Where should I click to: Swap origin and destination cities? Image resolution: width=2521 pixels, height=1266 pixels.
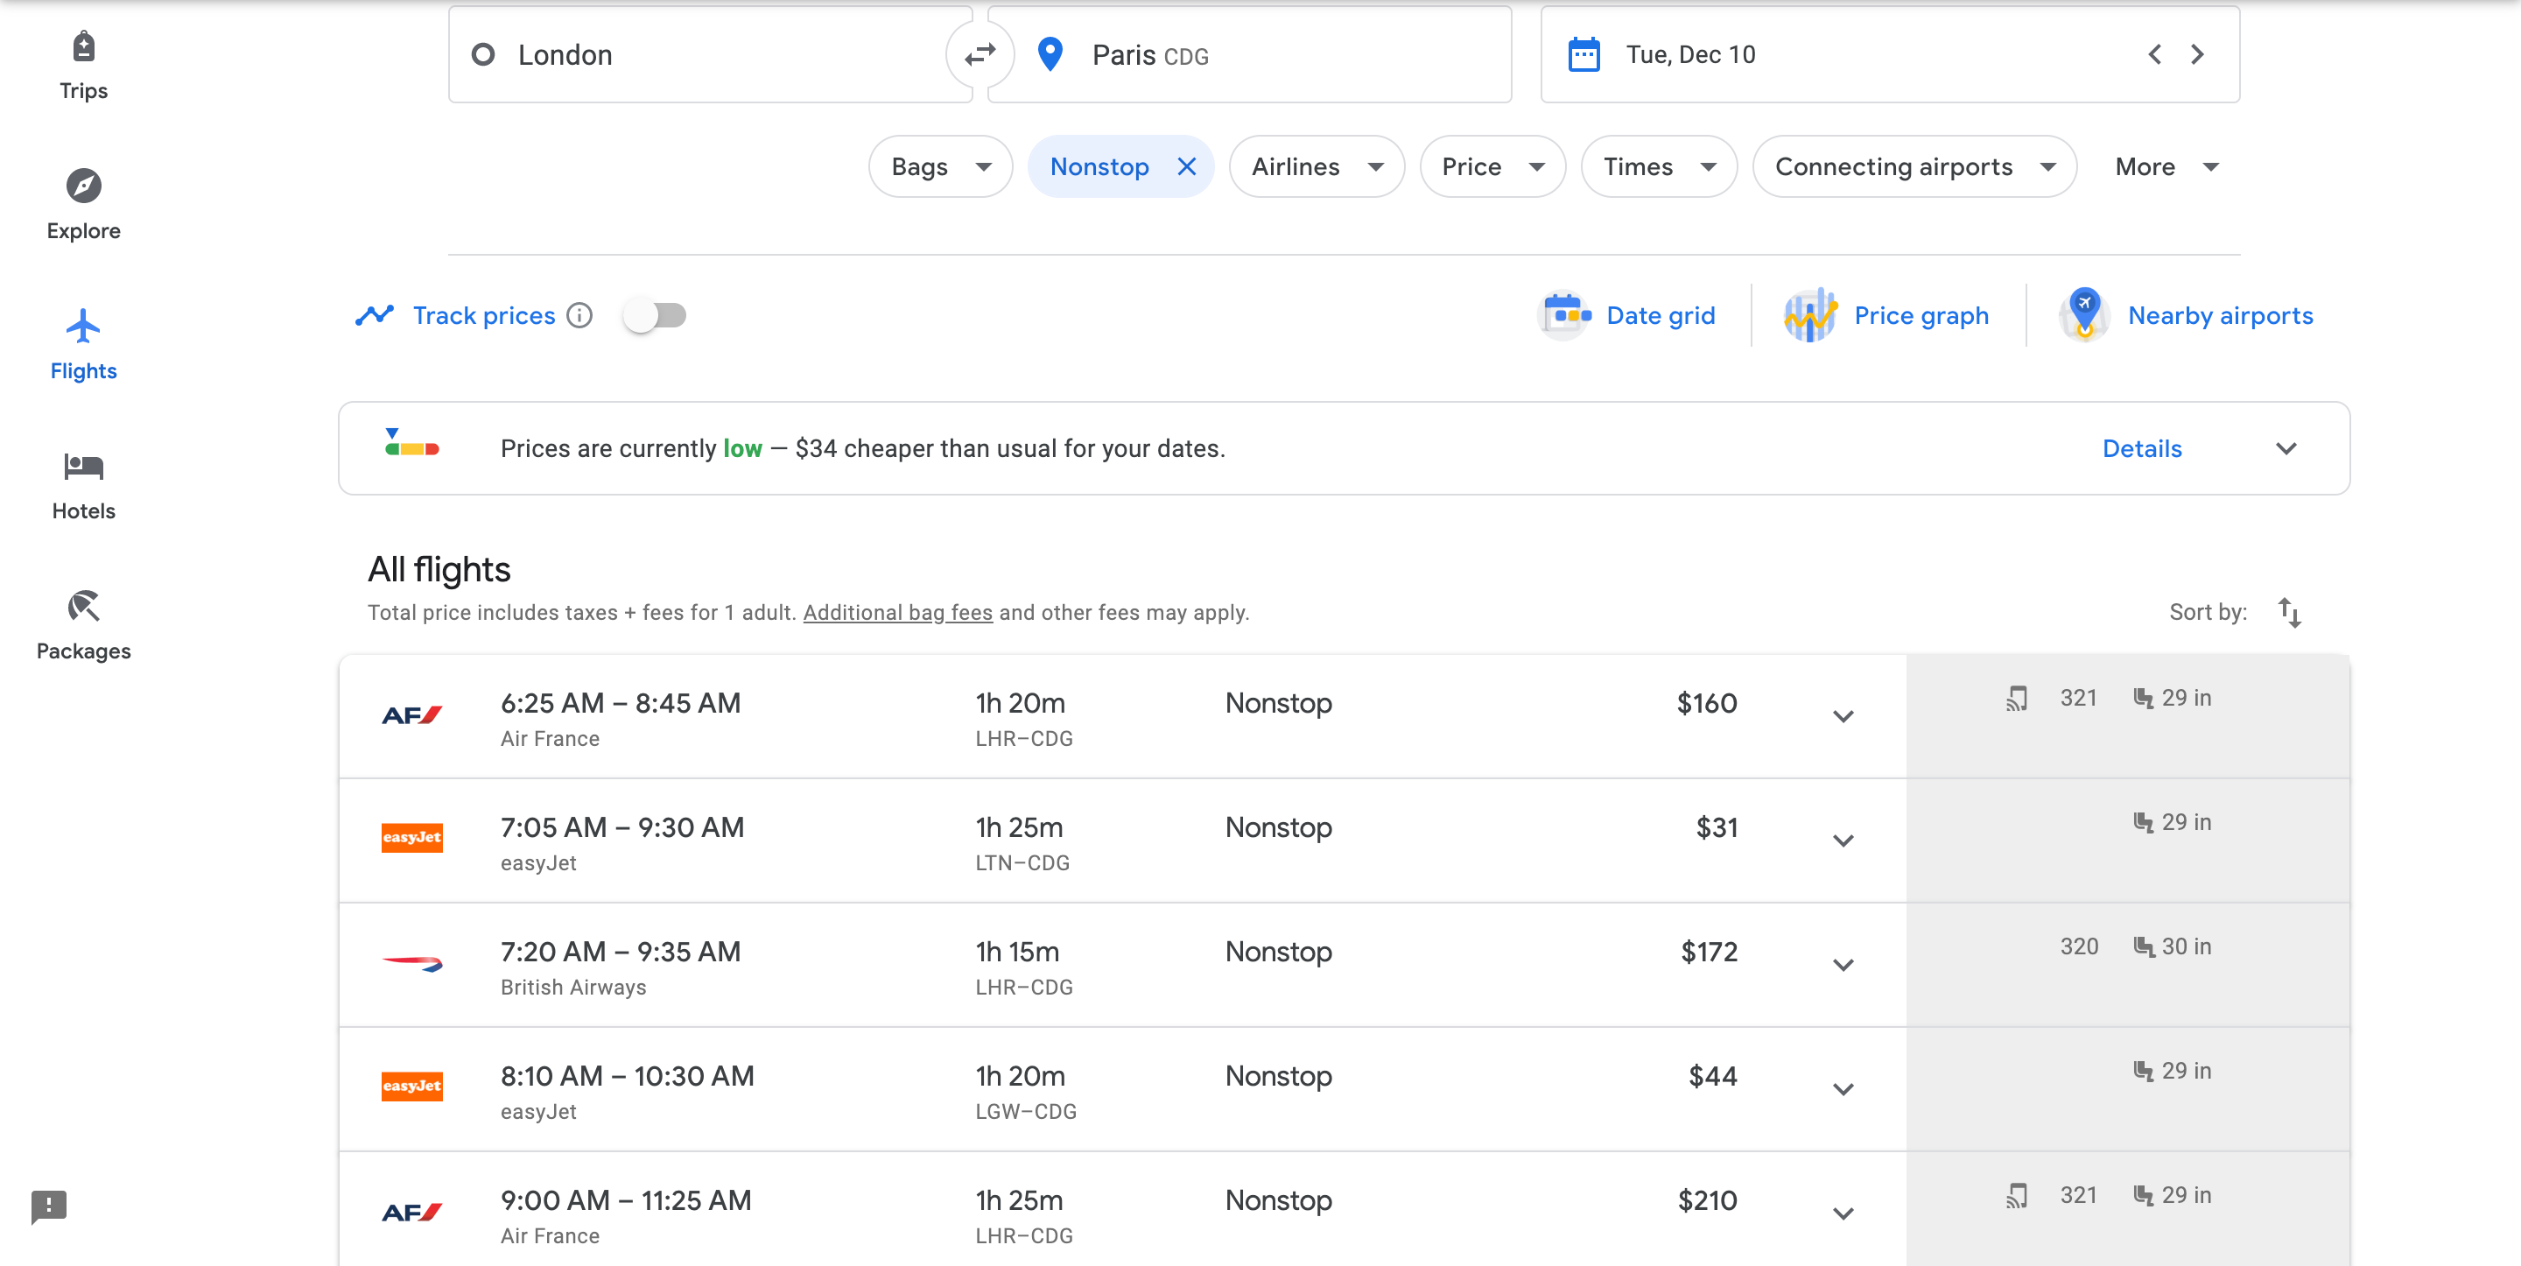point(980,55)
